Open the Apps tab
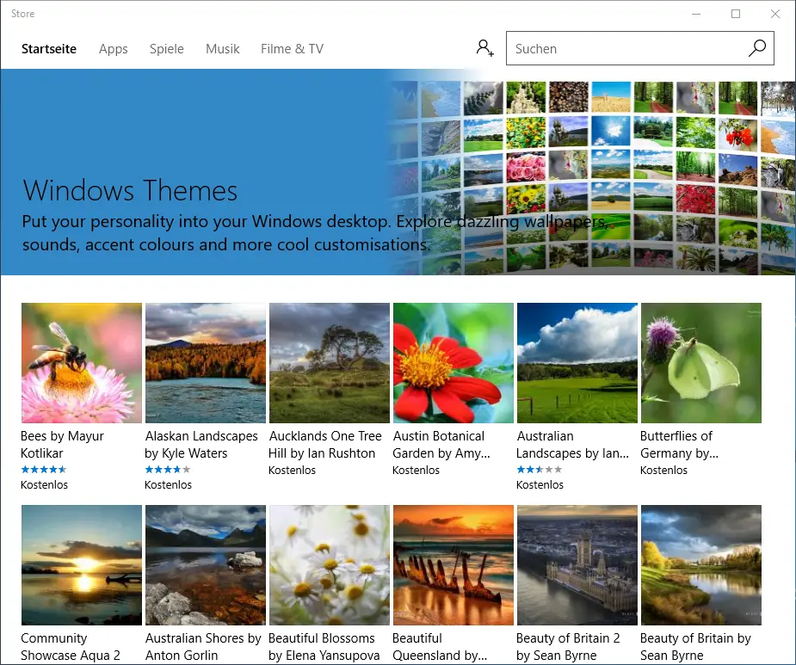Image resolution: width=796 pixels, height=665 pixels. (x=114, y=49)
